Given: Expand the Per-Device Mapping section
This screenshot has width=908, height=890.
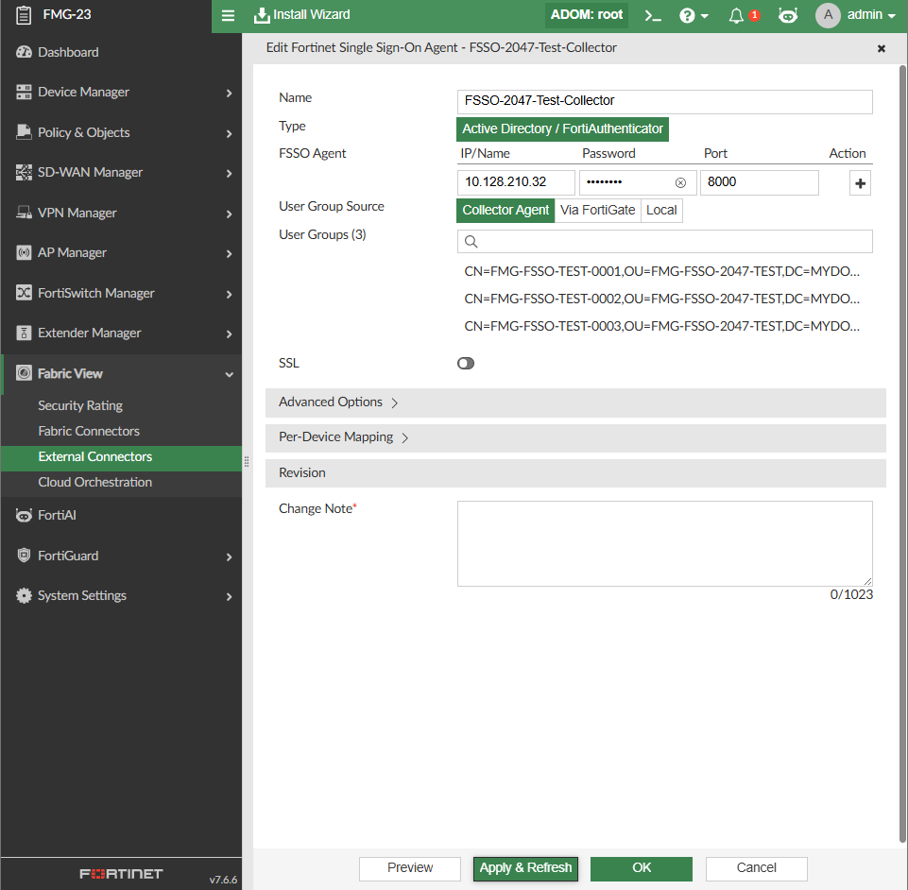Looking at the screenshot, I should [x=575, y=437].
